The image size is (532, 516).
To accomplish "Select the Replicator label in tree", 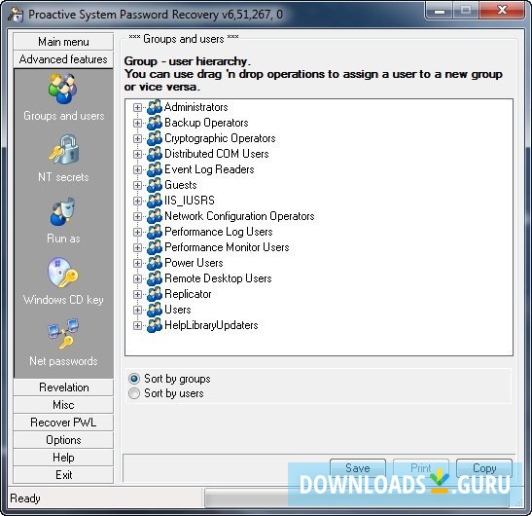I will point(188,294).
